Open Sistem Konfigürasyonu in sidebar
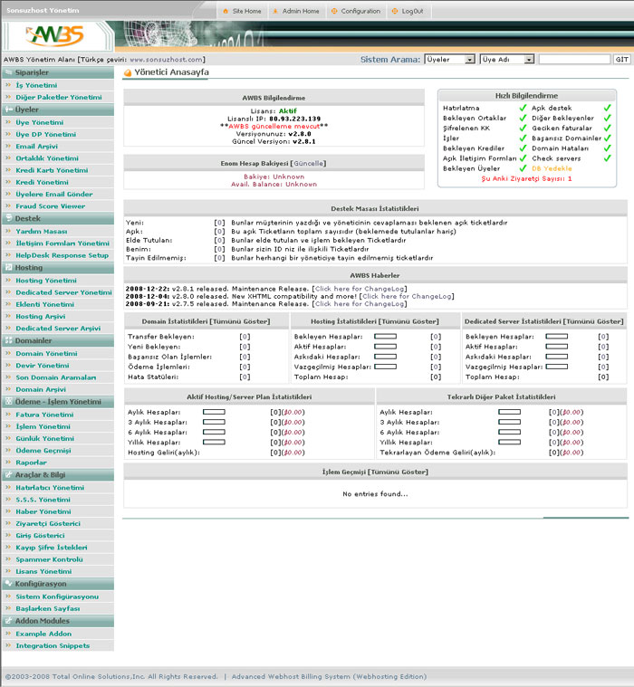The height and width of the screenshot is (687, 634). (x=57, y=596)
